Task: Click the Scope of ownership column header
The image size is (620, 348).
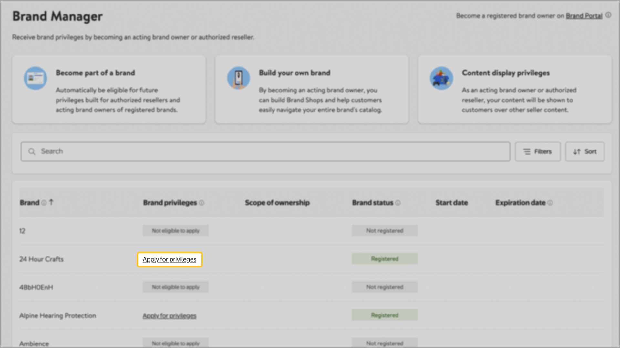Action: [x=277, y=203]
